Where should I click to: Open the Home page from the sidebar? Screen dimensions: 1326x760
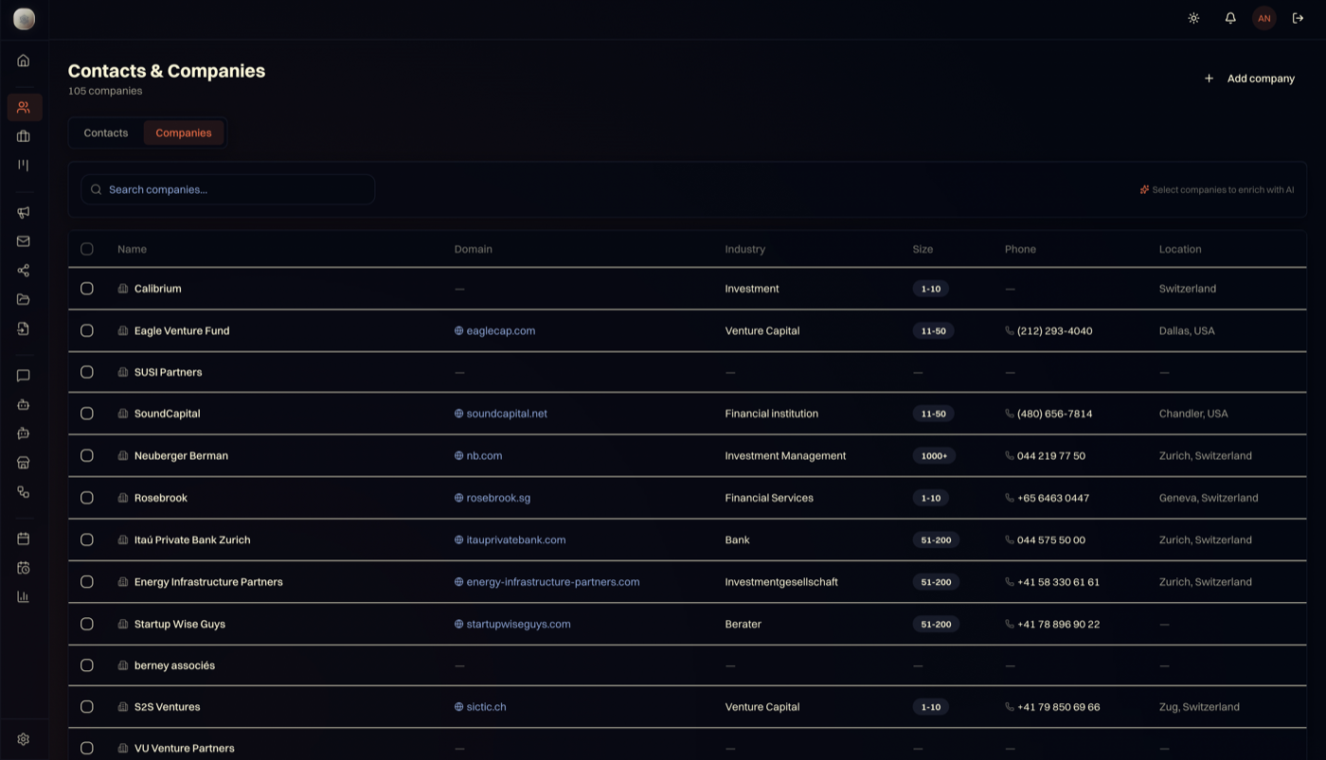click(x=24, y=61)
